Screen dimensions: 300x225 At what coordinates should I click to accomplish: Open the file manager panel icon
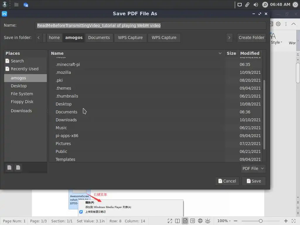tap(16, 5)
